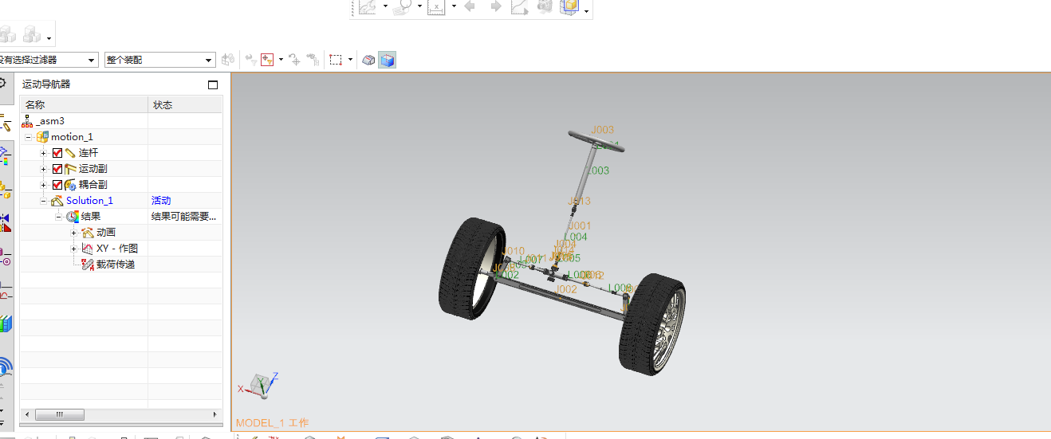Click the gray box icon before the highlighted blue cube

click(368, 60)
